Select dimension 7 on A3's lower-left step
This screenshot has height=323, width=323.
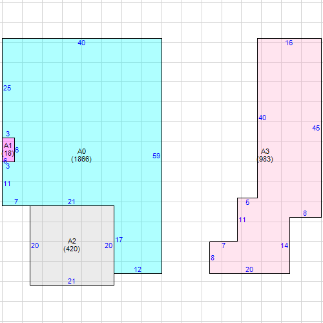[x=224, y=245]
